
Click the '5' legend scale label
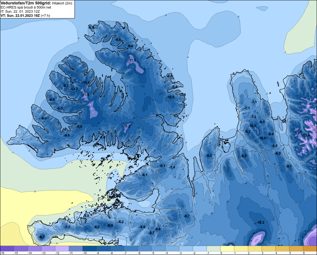click(x=290, y=253)
